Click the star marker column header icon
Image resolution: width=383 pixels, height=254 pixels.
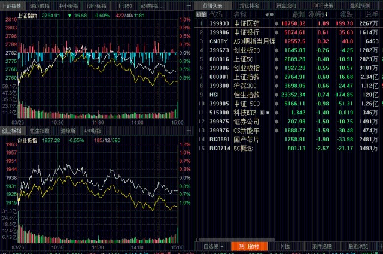(267, 14)
